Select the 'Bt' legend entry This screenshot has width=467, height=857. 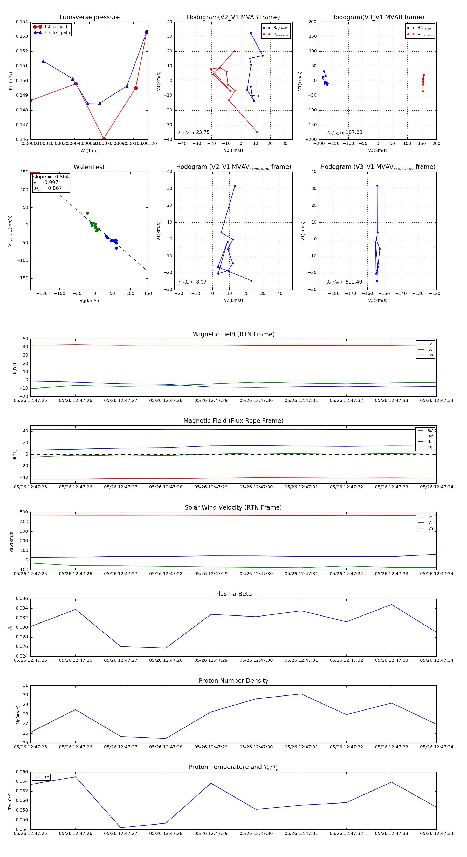tap(425, 350)
